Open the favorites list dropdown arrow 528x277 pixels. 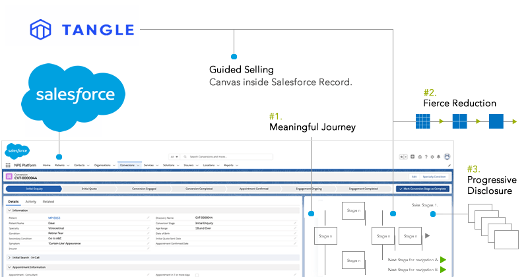click(405, 157)
